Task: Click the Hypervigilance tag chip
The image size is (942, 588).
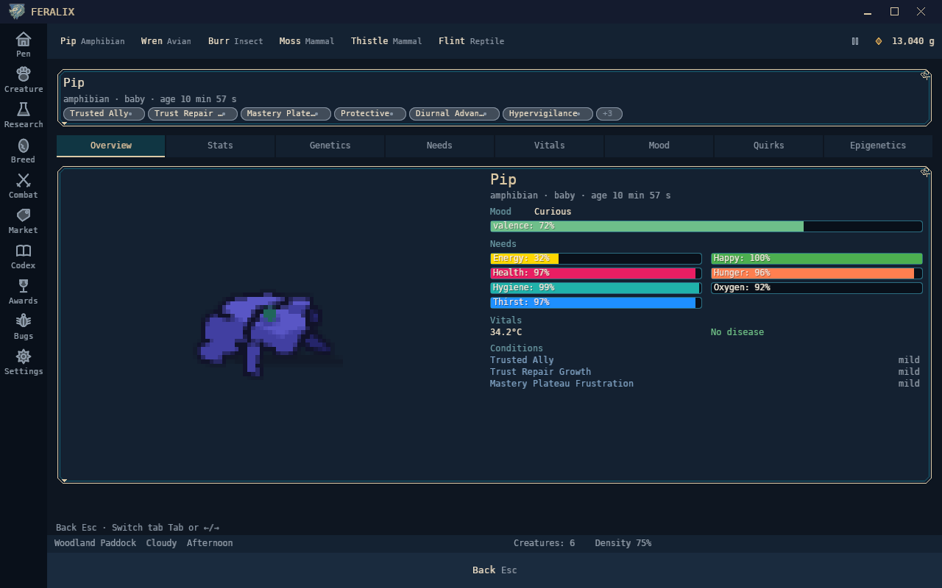Action: (x=548, y=114)
